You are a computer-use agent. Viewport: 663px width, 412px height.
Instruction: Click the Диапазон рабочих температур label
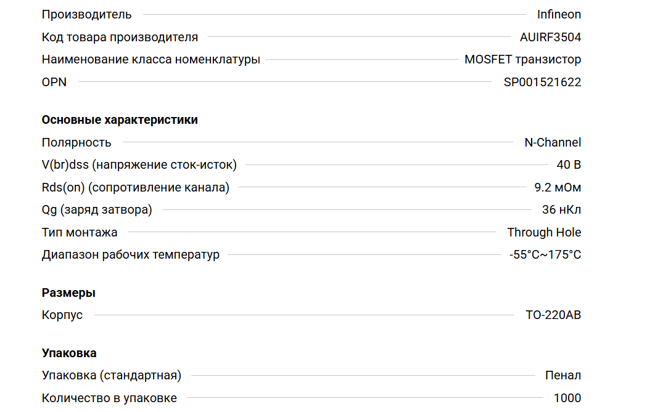(x=130, y=254)
